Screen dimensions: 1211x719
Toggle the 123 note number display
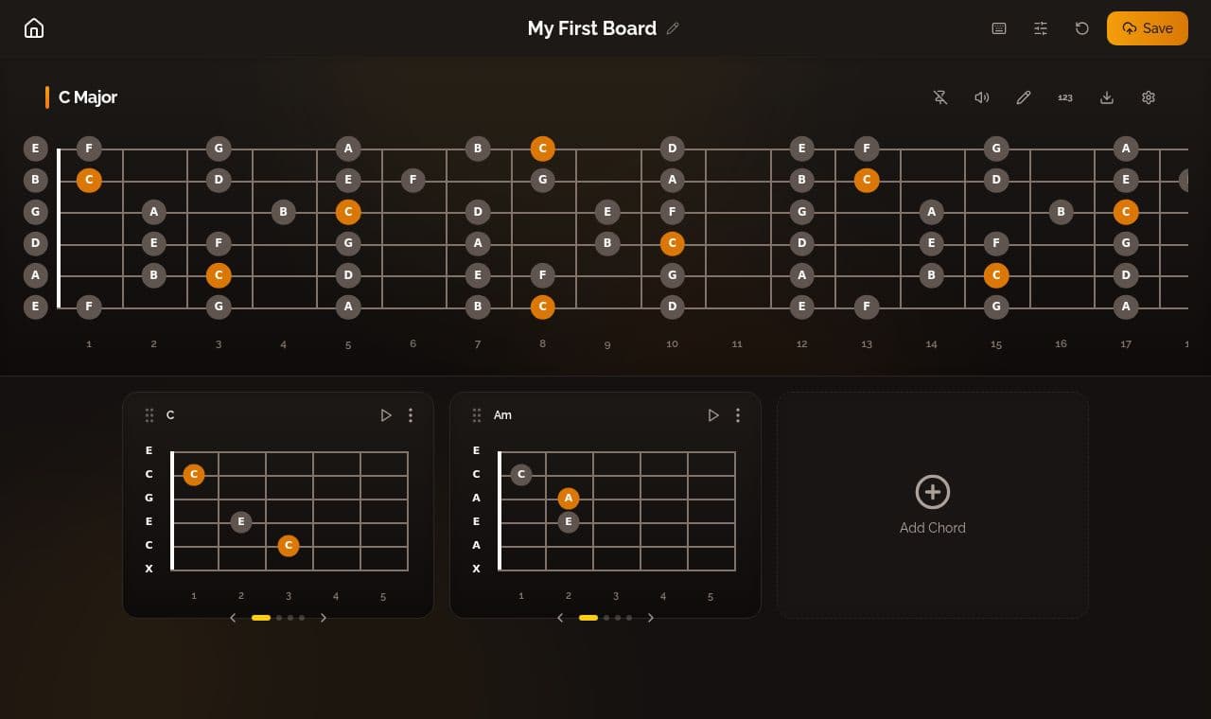pyautogui.click(x=1065, y=97)
